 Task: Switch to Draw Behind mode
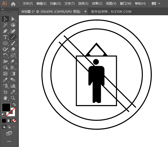coord(9,127)
